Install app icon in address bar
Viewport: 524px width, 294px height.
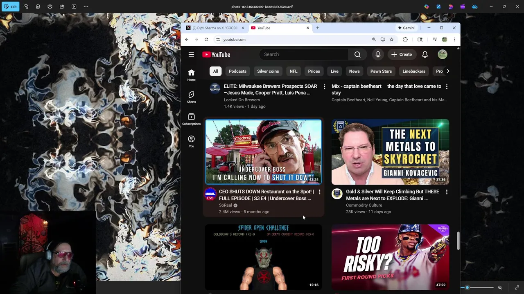click(383, 40)
